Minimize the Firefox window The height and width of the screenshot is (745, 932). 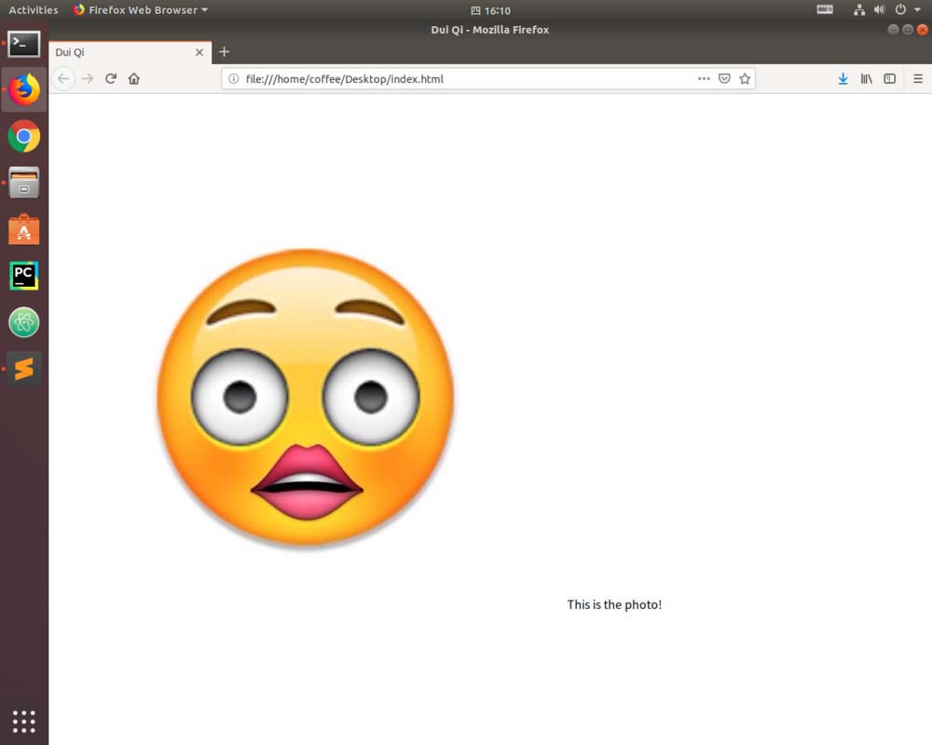click(x=893, y=30)
